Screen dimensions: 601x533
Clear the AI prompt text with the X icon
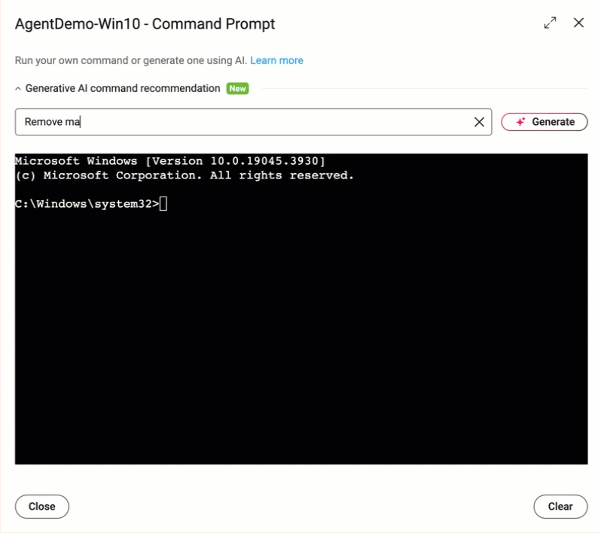click(x=479, y=122)
